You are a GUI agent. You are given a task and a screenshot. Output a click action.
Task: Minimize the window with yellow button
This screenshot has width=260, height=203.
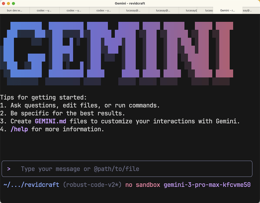[x=8, y=4]
